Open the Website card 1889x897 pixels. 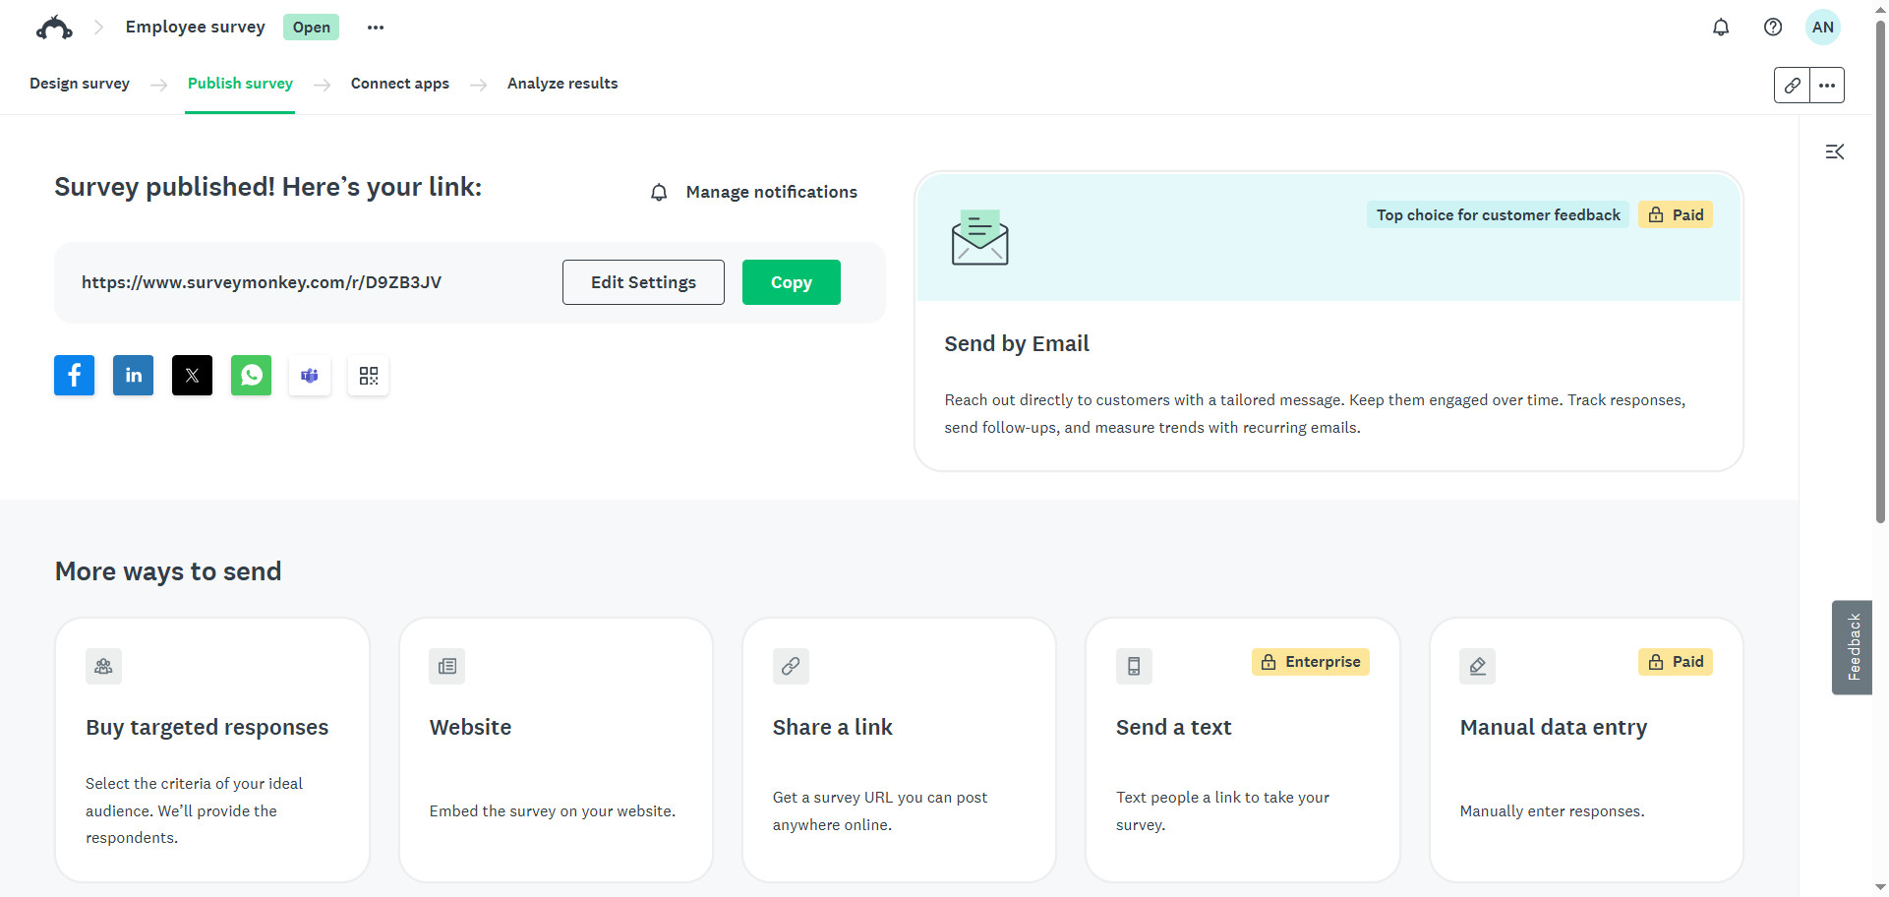pyautogui.click(x=556, y=749)
